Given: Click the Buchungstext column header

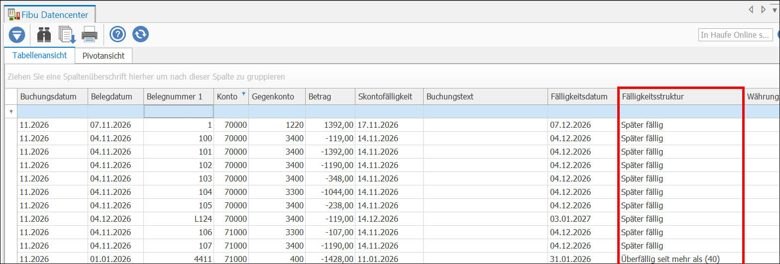Looking at the screenshot, I should (485, 96).
